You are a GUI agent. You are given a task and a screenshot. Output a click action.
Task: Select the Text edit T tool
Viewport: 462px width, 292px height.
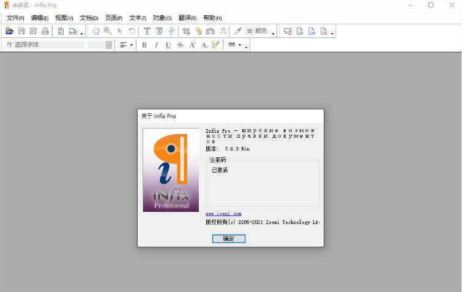pyautogui.click(x=147, y=31)
